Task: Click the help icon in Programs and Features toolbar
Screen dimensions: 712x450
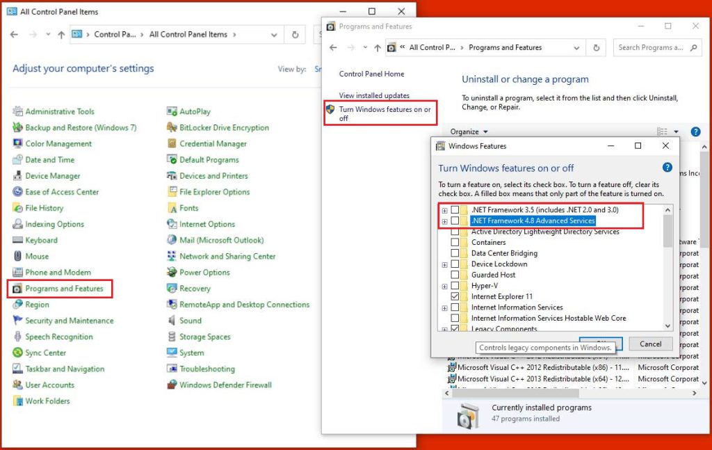Action: point(695,131)
